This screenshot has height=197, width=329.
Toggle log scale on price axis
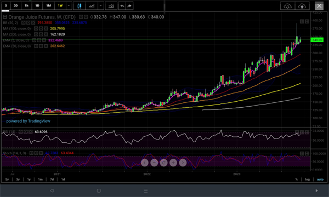pyautogui.click(x=308, y=179)
